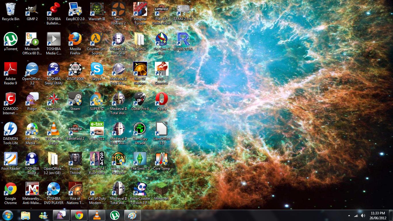Open Windows Explorer from the taskbar
The height and width of the screenshot is (221, 393).
point(26,215)
